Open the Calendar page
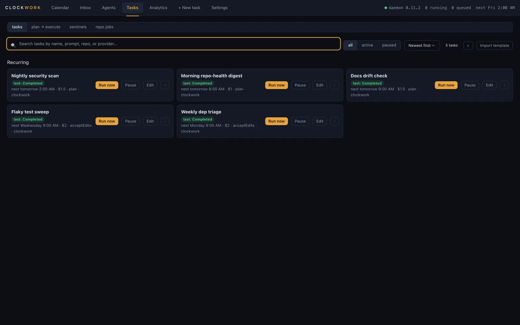The width and height of the screenshot is (520, 325). [x=60, y=8]
